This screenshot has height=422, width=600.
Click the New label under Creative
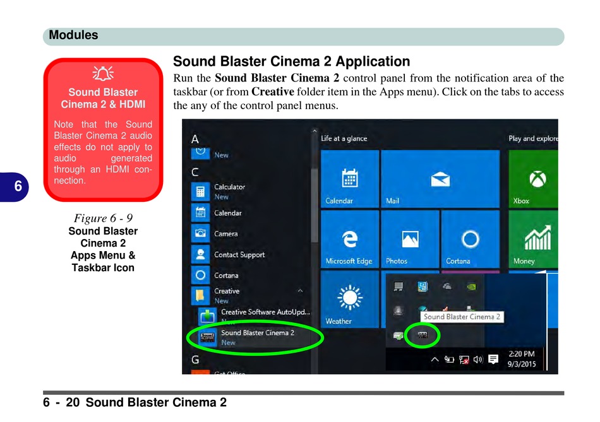tap(221, 301)
